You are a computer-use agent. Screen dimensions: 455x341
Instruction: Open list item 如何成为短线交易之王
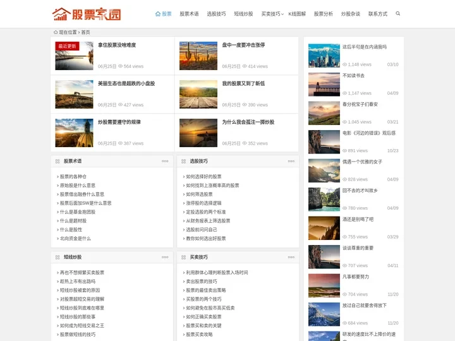click(82, 325)
